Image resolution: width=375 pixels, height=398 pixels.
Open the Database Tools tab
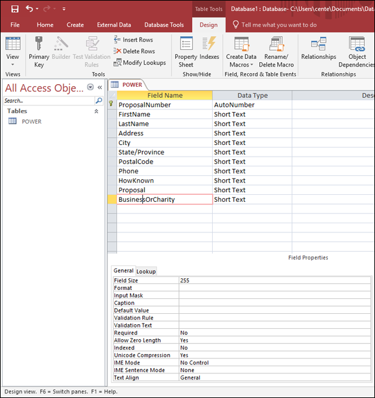(x=164, y=25)
